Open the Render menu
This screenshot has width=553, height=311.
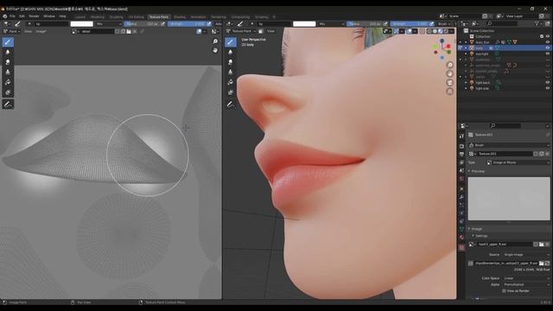(x=34, y=16)
